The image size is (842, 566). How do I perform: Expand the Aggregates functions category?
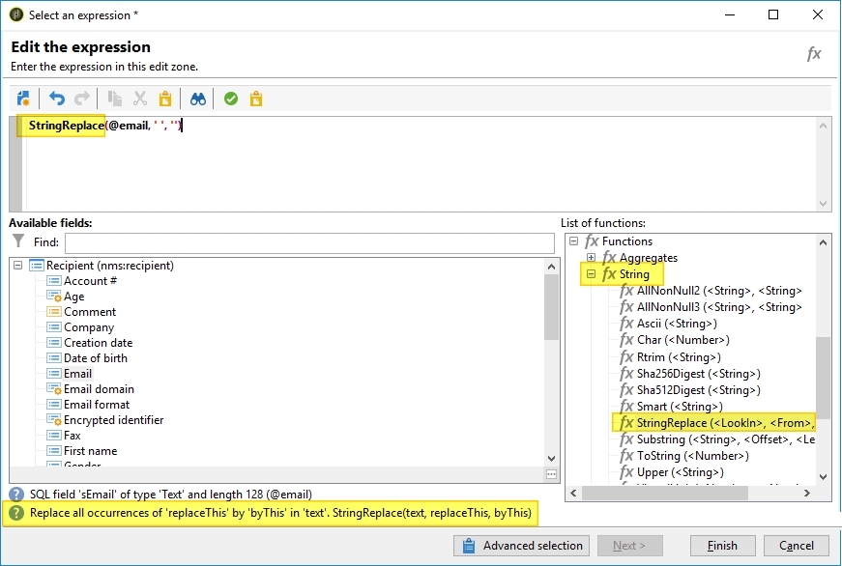pos(590,258)
